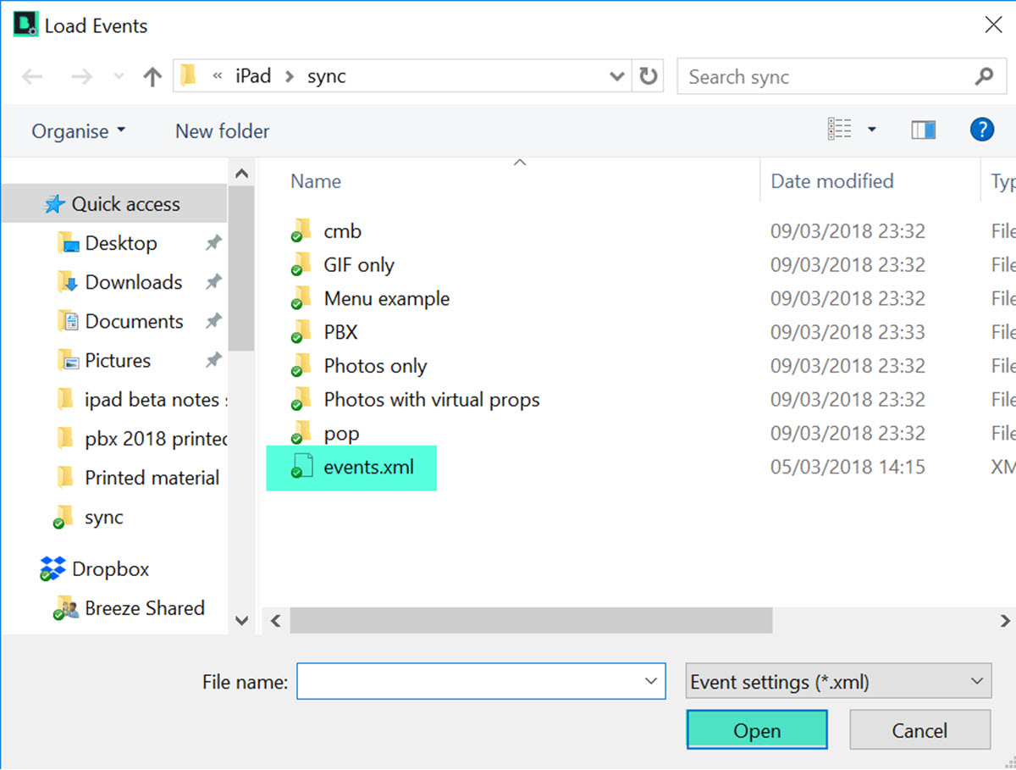Toggle the preview pane icon

coord(923,130)
